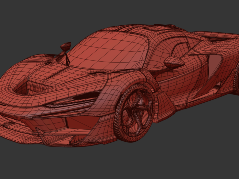Screen dimensions: 239x179
Task: Click the car's windshield mesh
Action: 109,51
